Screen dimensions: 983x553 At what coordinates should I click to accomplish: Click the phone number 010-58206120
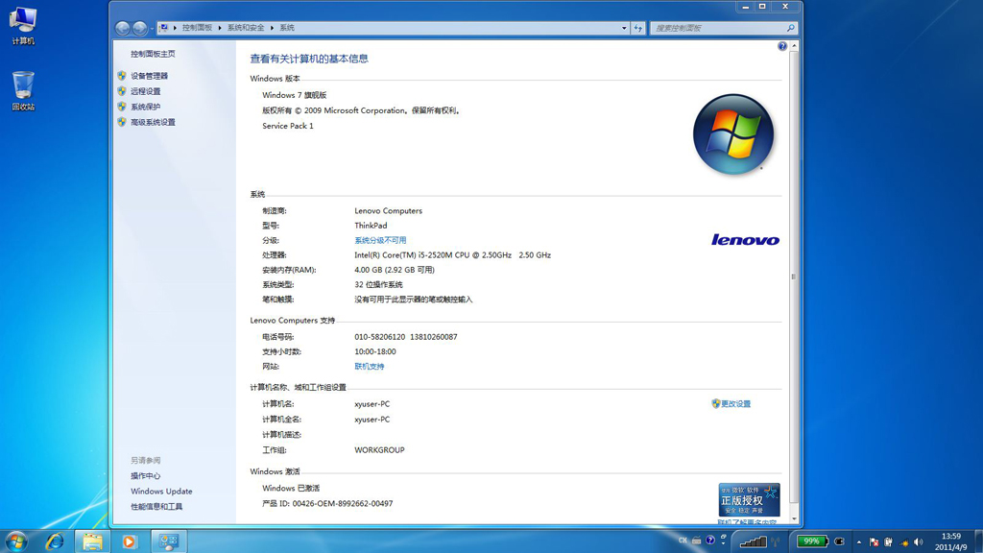click(x=380, y=337)
